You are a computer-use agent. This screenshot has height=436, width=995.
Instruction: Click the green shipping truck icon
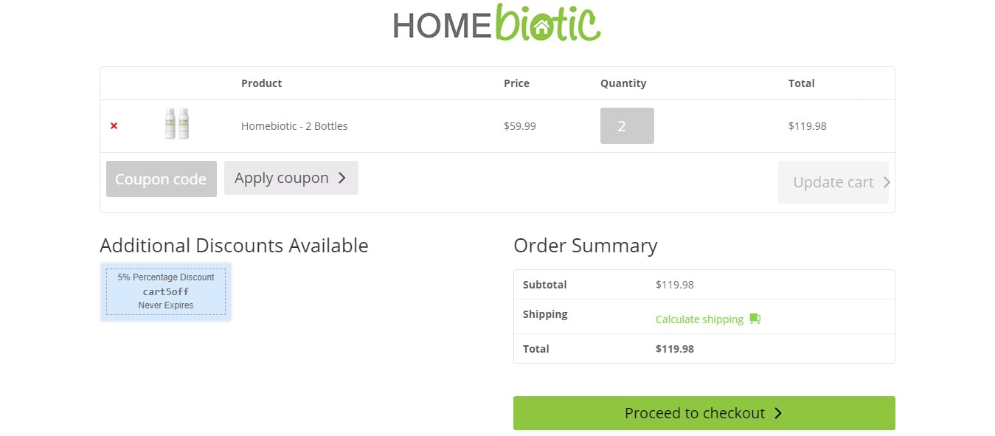pyautogui.click(x=755, y=319)
